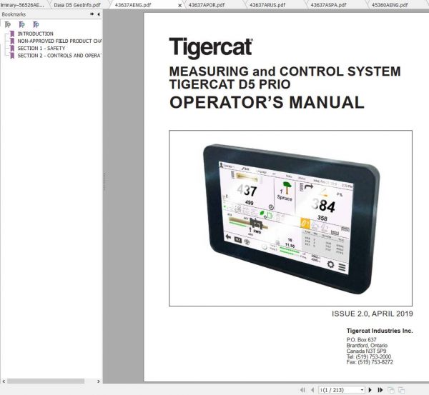
Task: Switch to the 43637APOR.pdf tab
Action: 207,5
